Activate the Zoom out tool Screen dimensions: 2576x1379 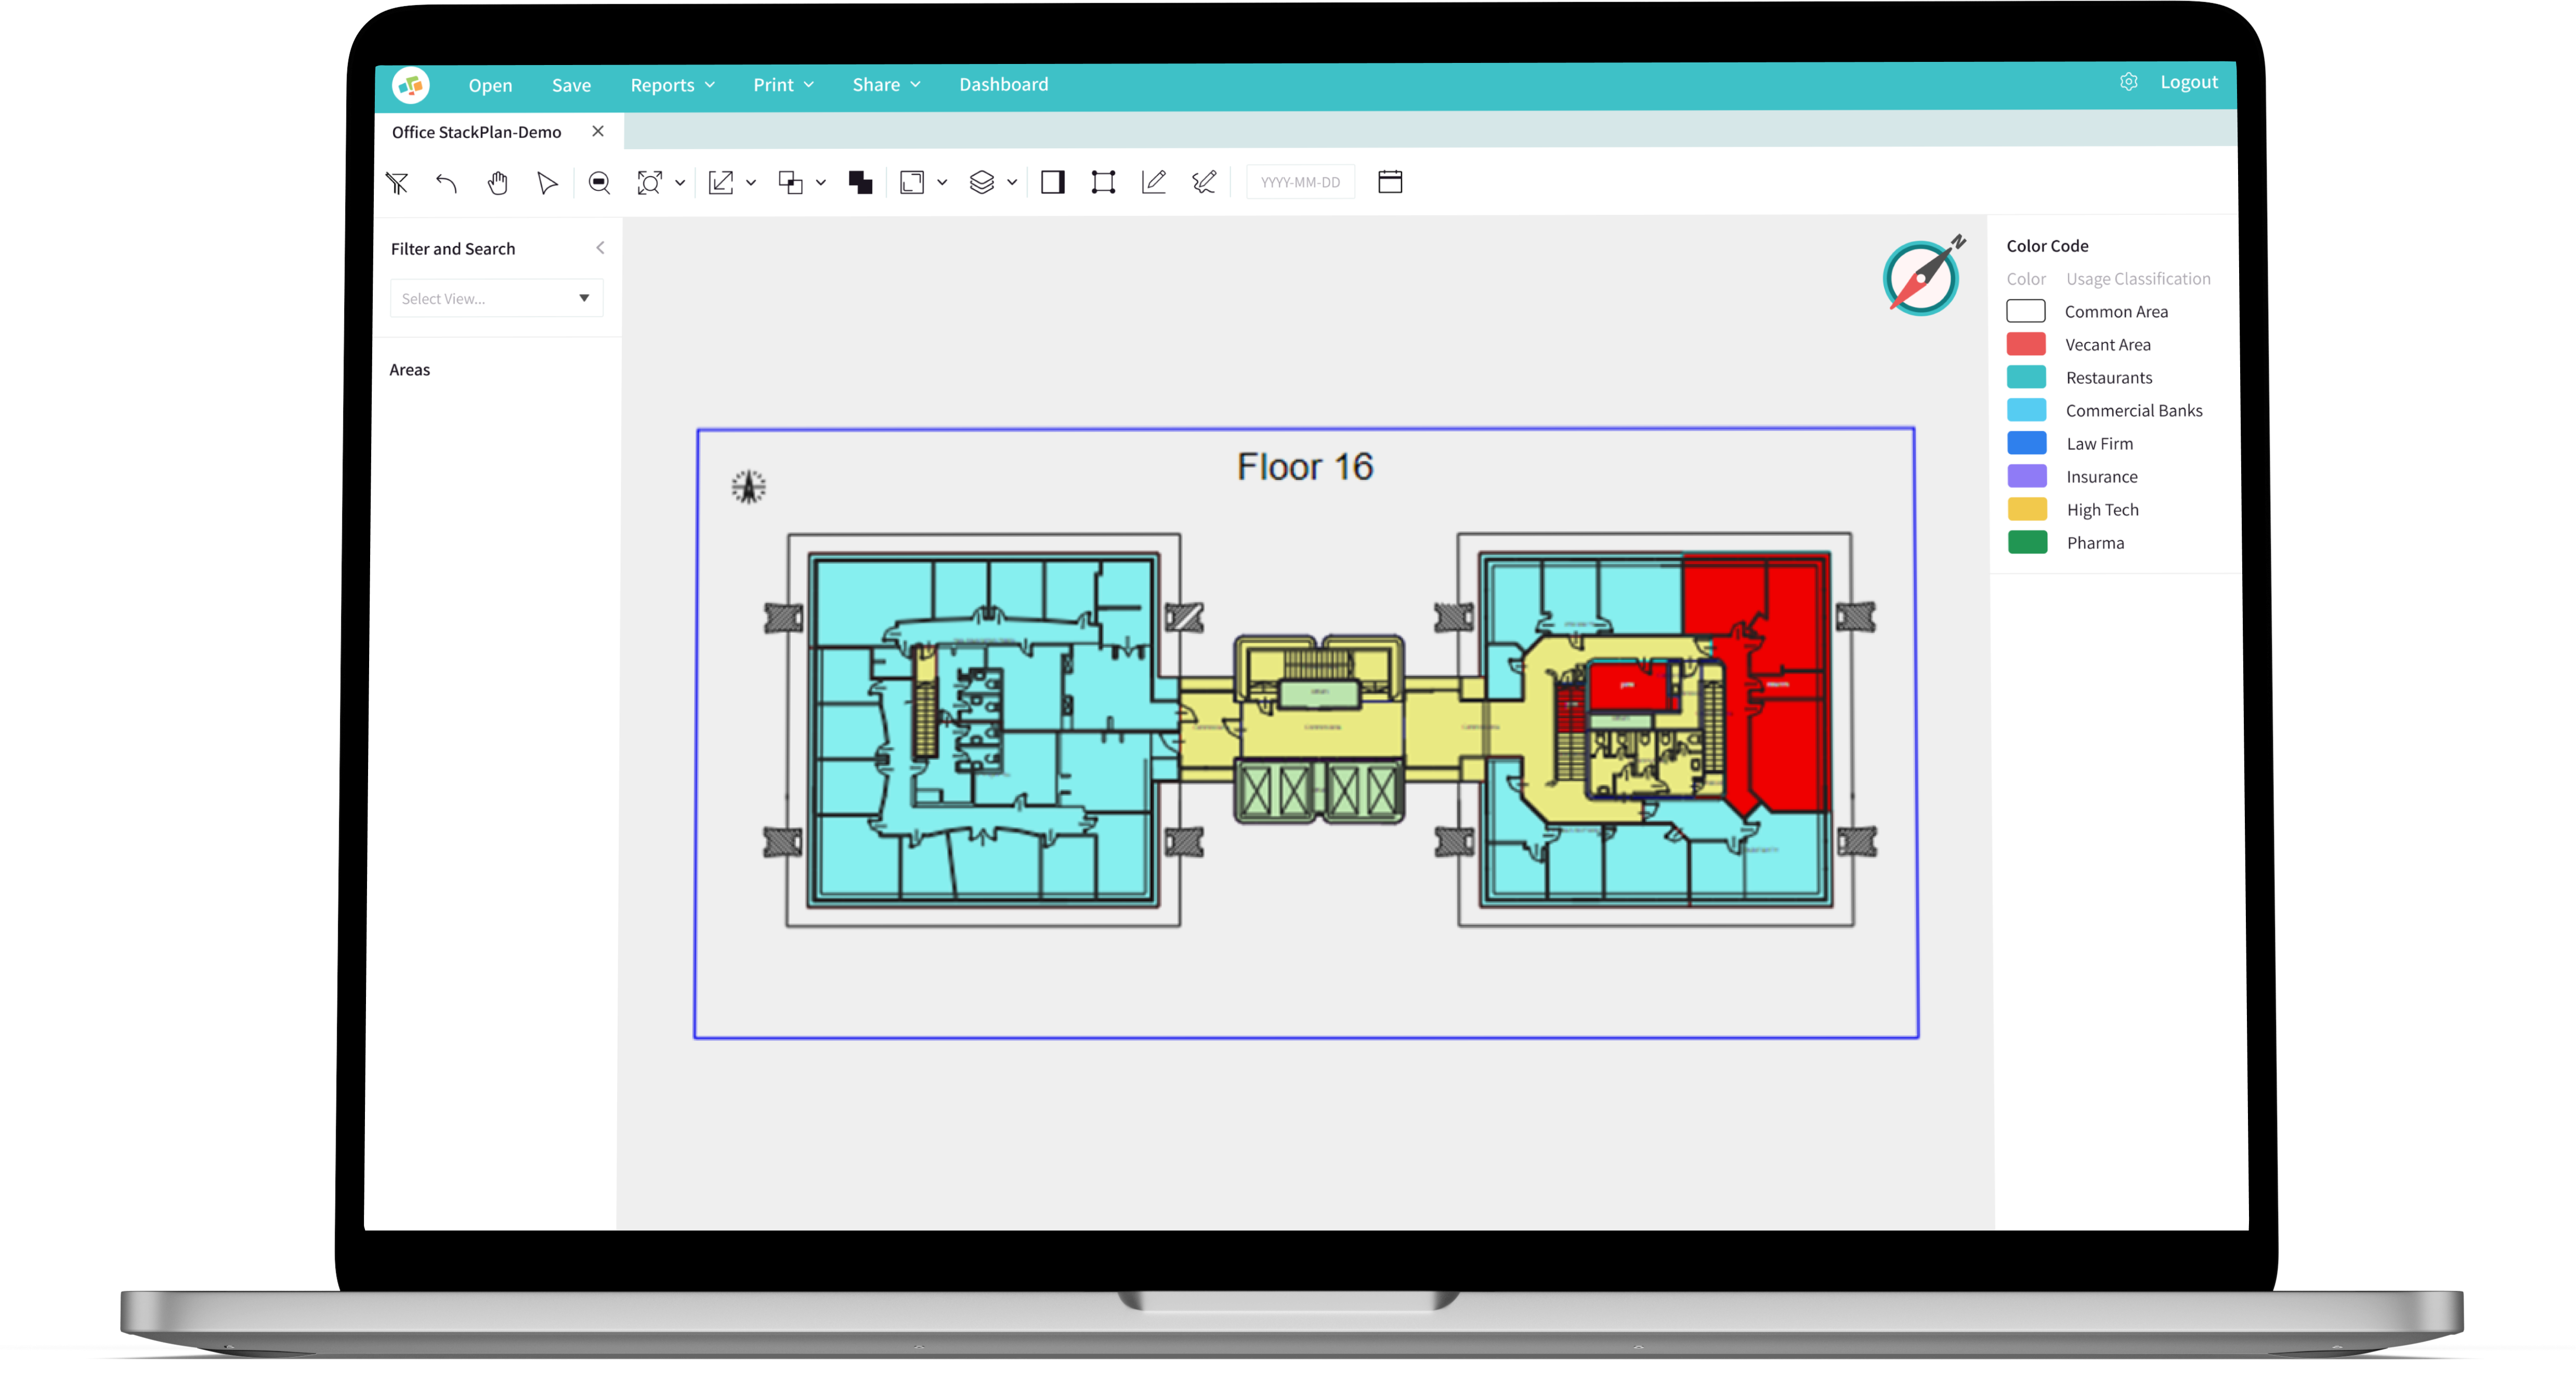click(599, 183)
